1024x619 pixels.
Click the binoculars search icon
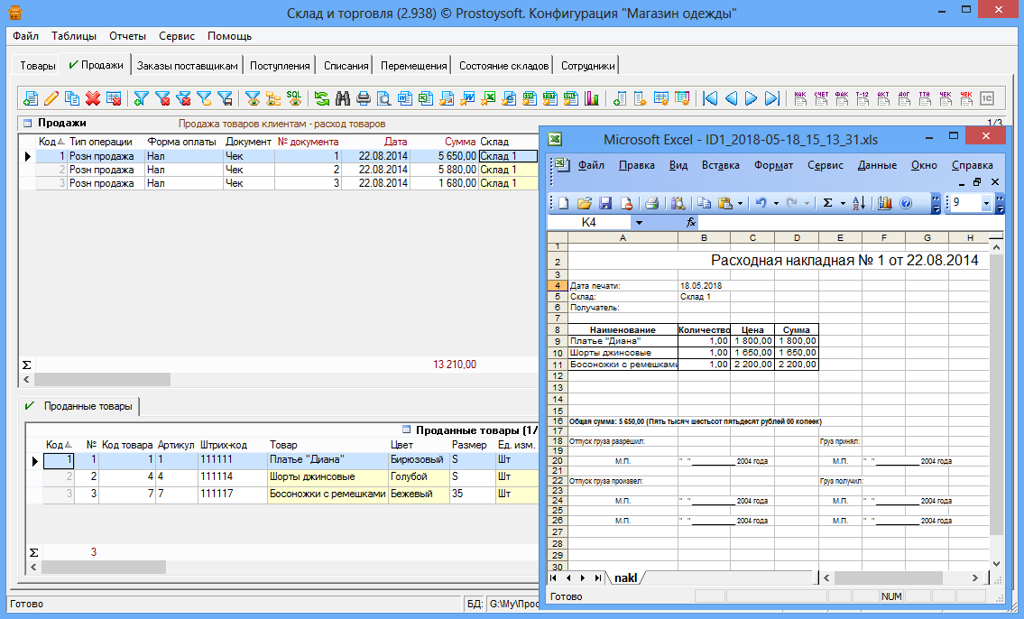click(342, 98)
